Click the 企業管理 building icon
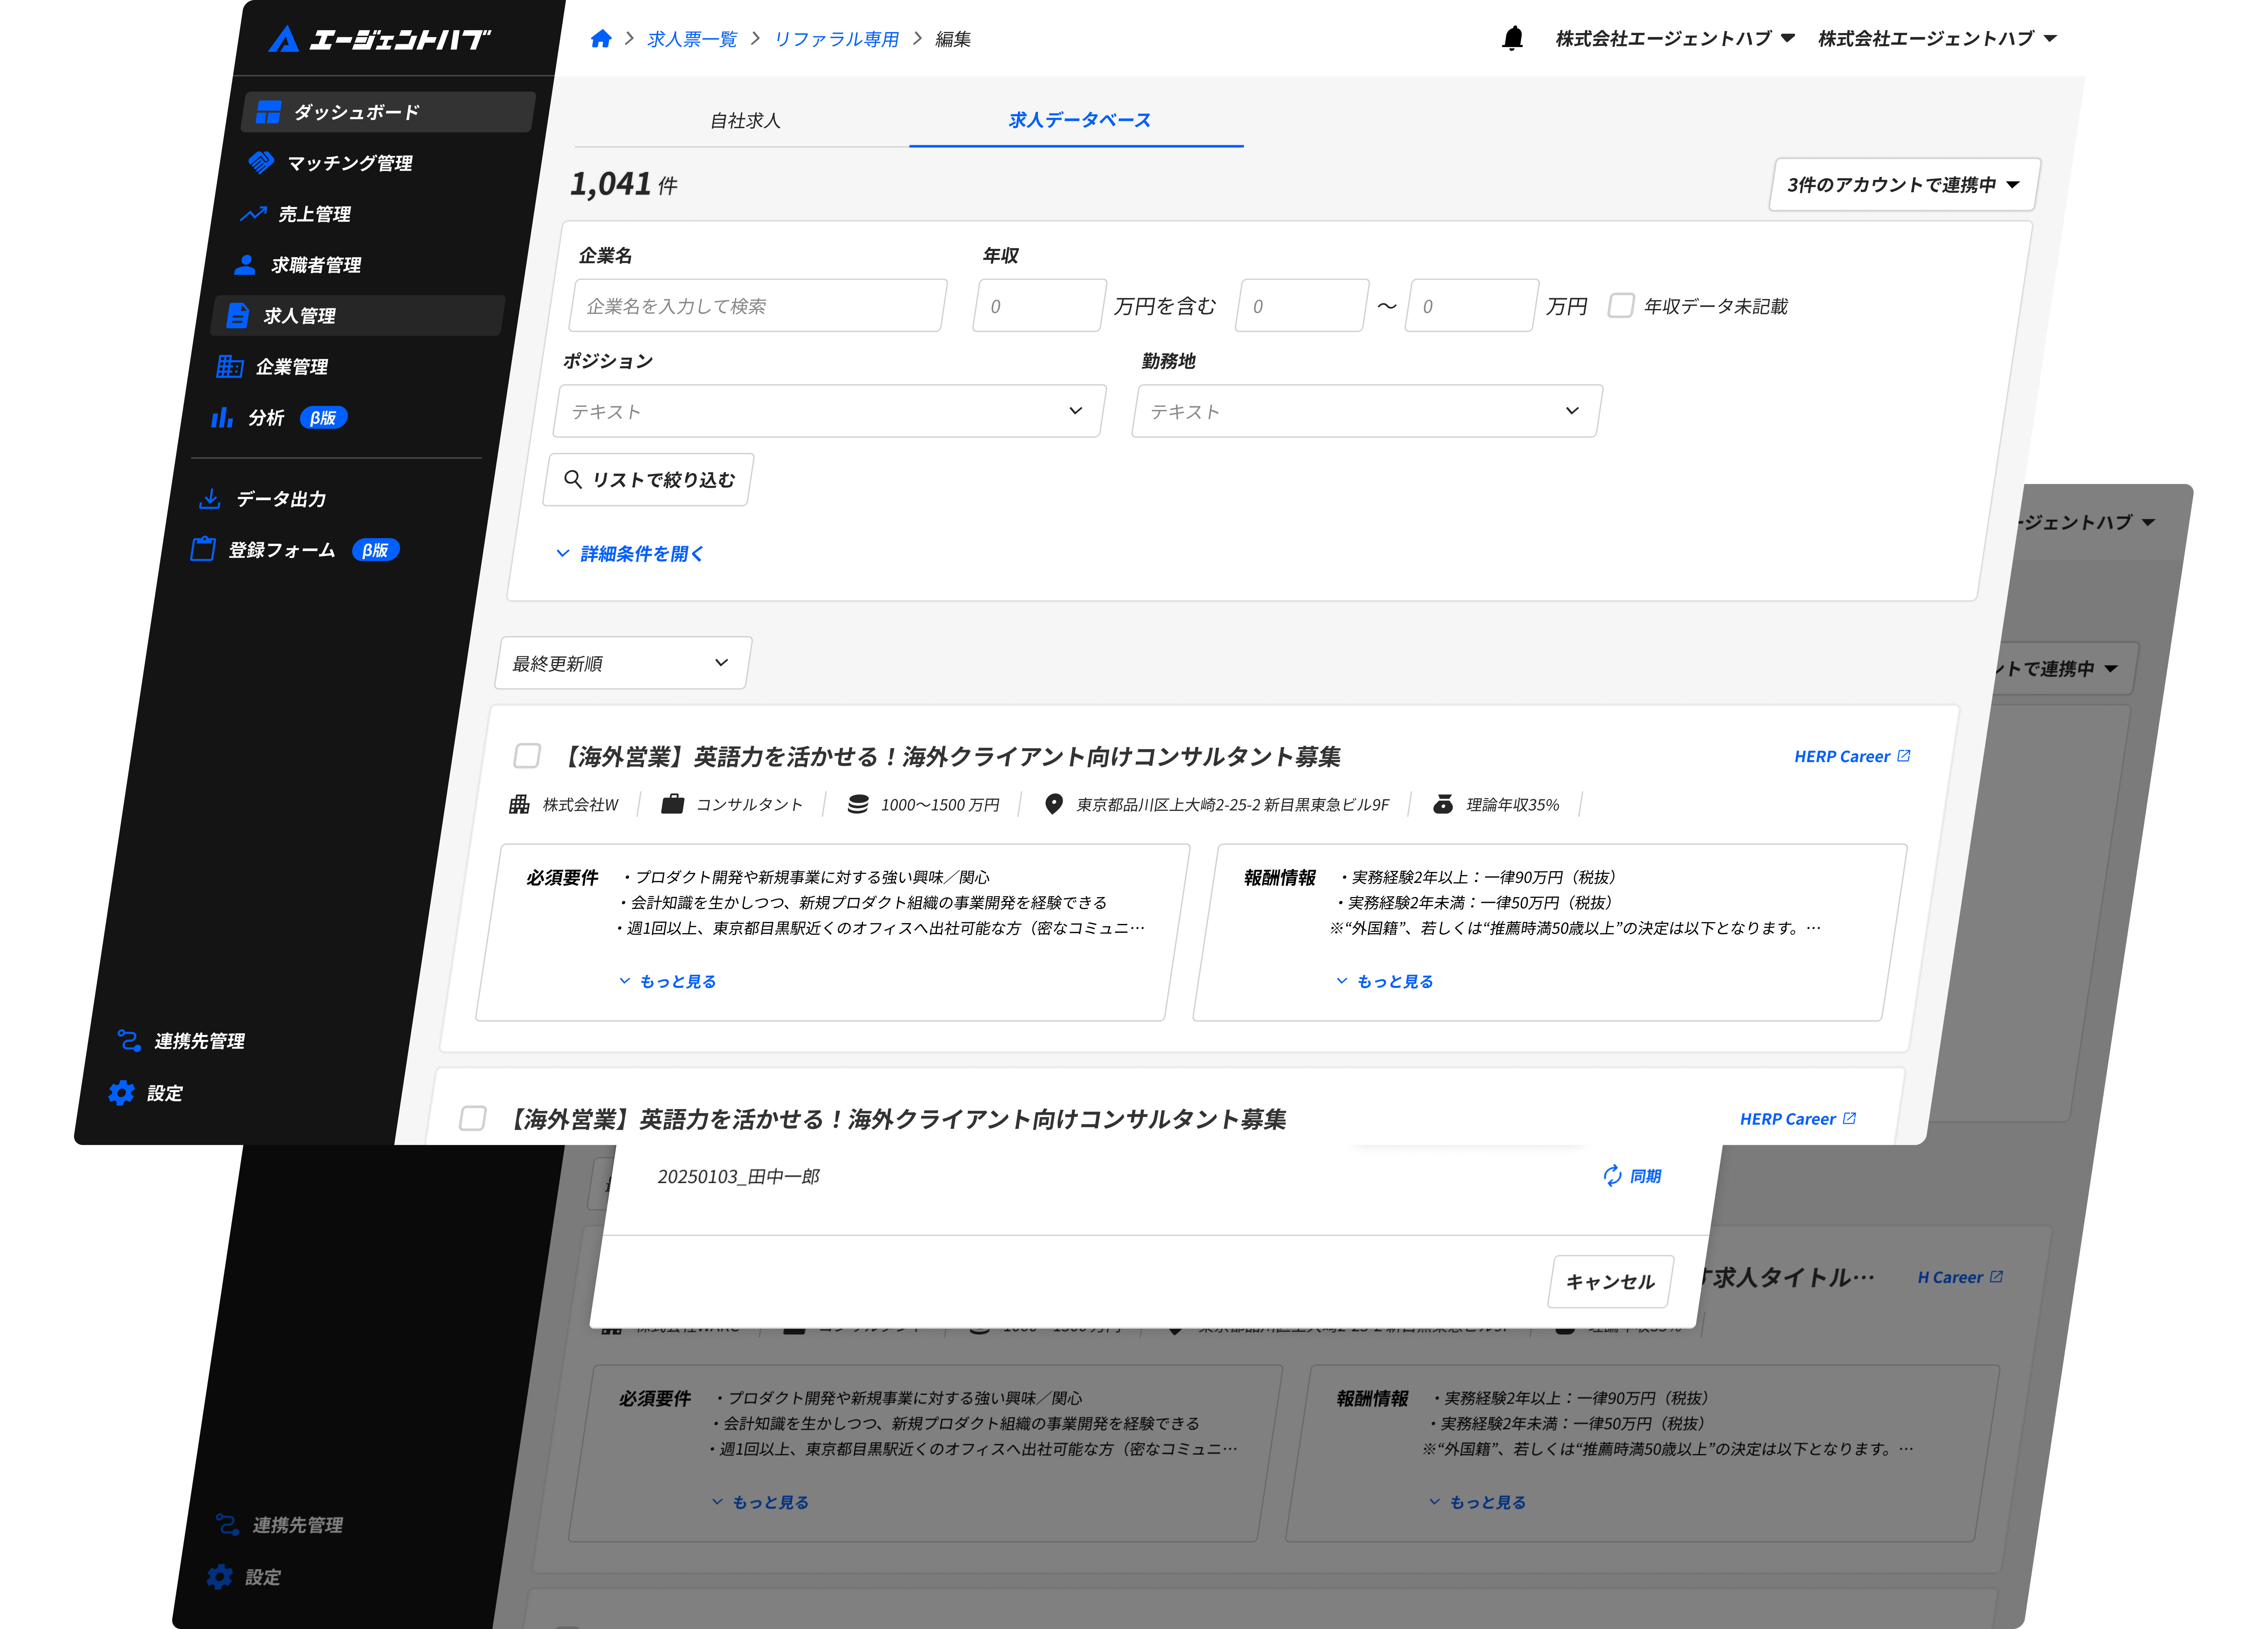Viewport: 2268px width, 1629px height. click(230, 367)
